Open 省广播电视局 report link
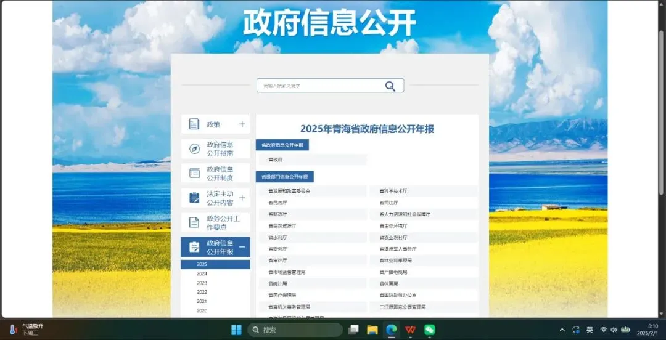Viewport: 666px width, 340px height. [x=393, y=272]
